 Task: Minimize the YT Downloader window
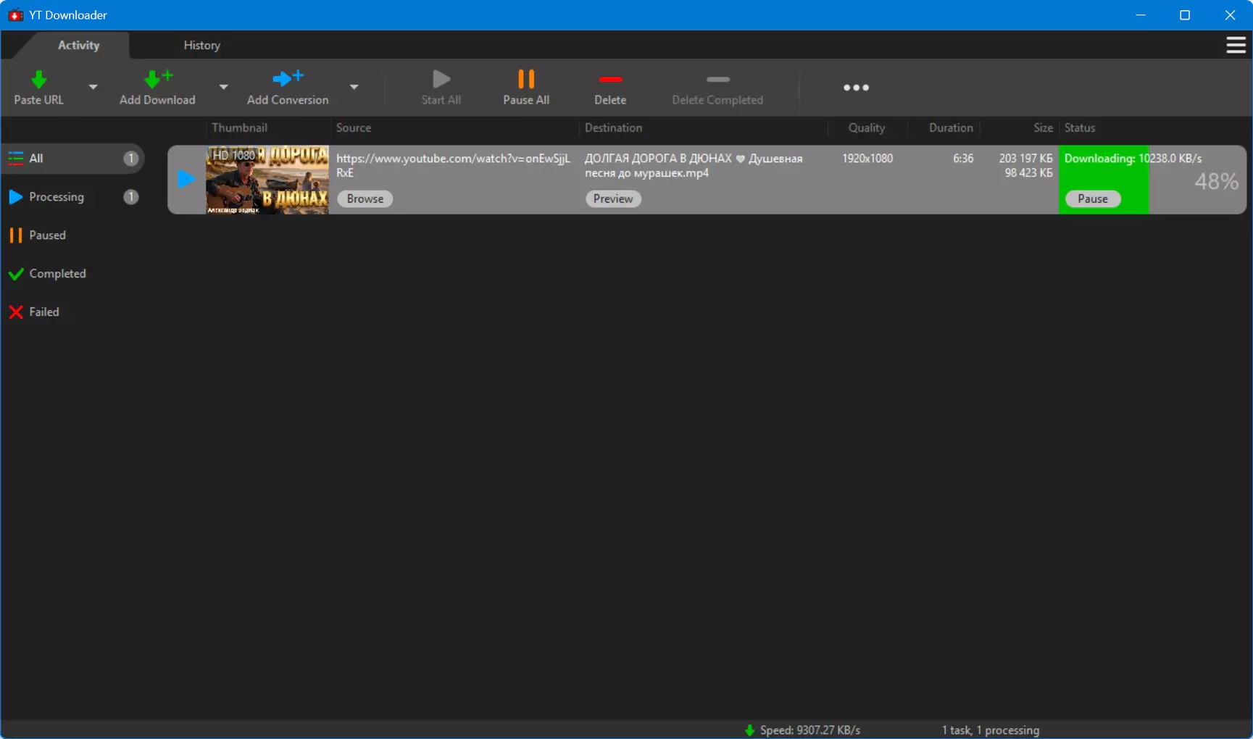click(x=1141, y=15)
